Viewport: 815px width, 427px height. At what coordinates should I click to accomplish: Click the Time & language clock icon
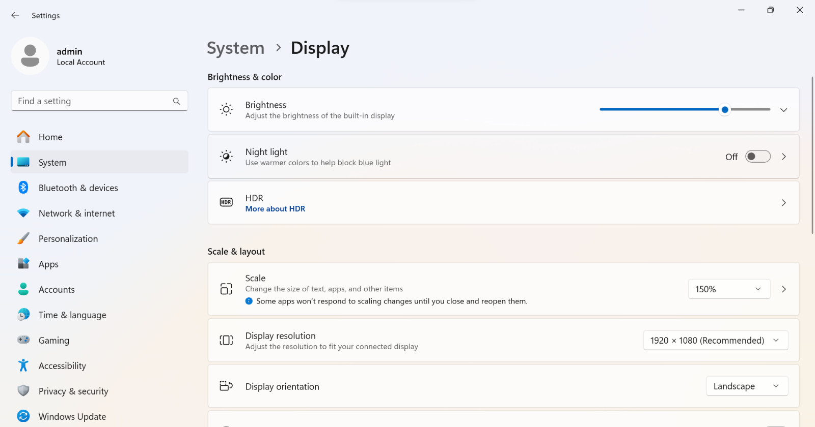[x=23, y=315]
